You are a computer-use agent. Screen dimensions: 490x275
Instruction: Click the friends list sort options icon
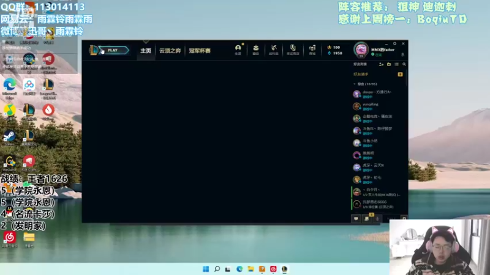(x=396, y=64)
